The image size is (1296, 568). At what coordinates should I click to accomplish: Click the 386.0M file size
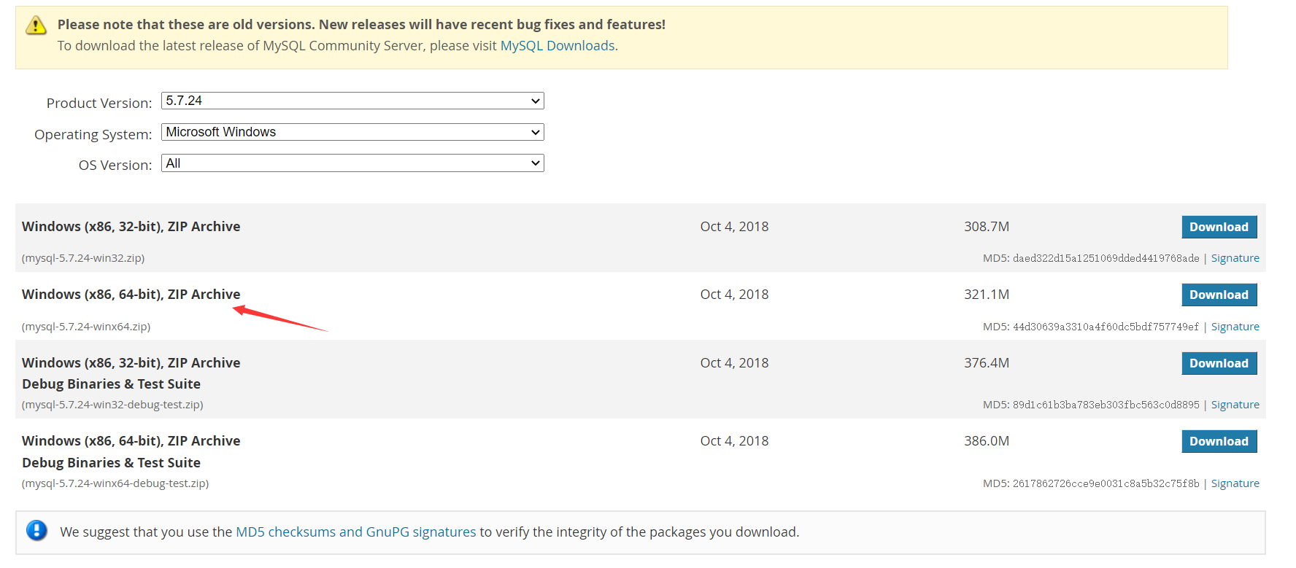(x=987, y=441)
